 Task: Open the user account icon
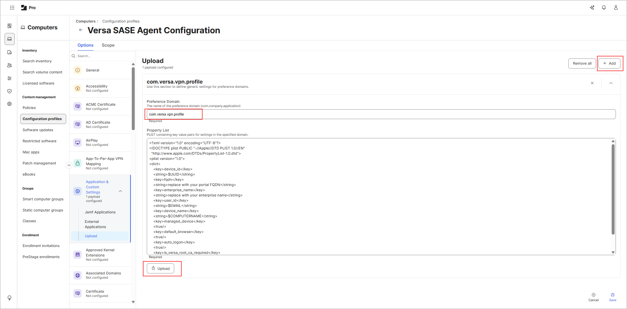pos(616,8)
